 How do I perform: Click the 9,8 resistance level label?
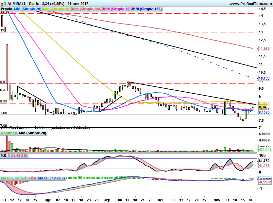[x=3, y=82]
